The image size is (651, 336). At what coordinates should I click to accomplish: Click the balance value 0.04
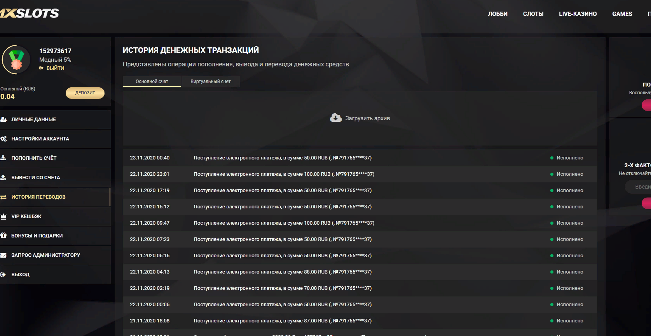pos(7,97)
